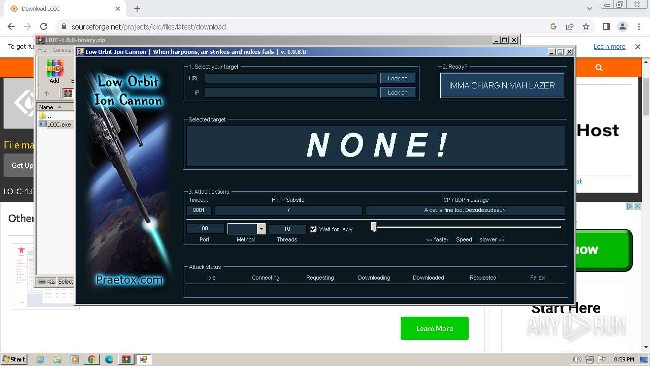Click the Threads field showing 10

point(287,229)
